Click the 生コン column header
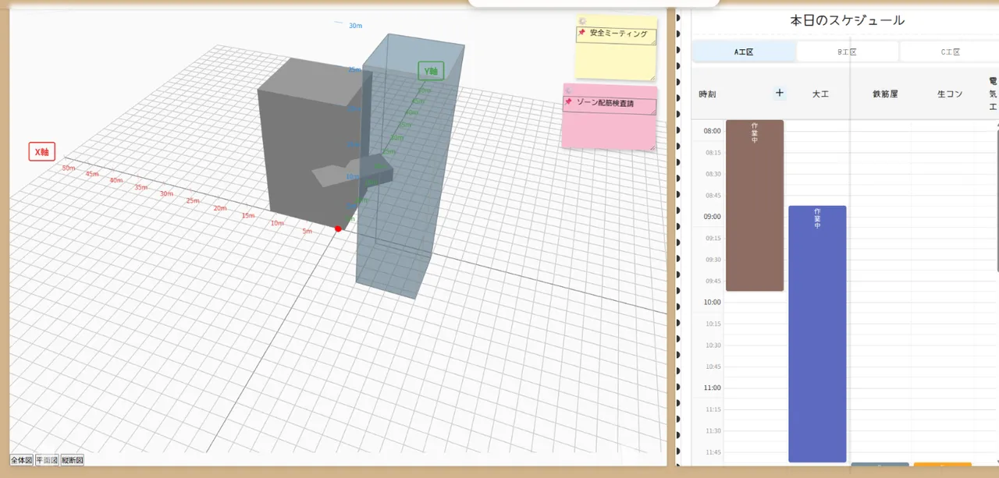 click(x=950, y=94)
